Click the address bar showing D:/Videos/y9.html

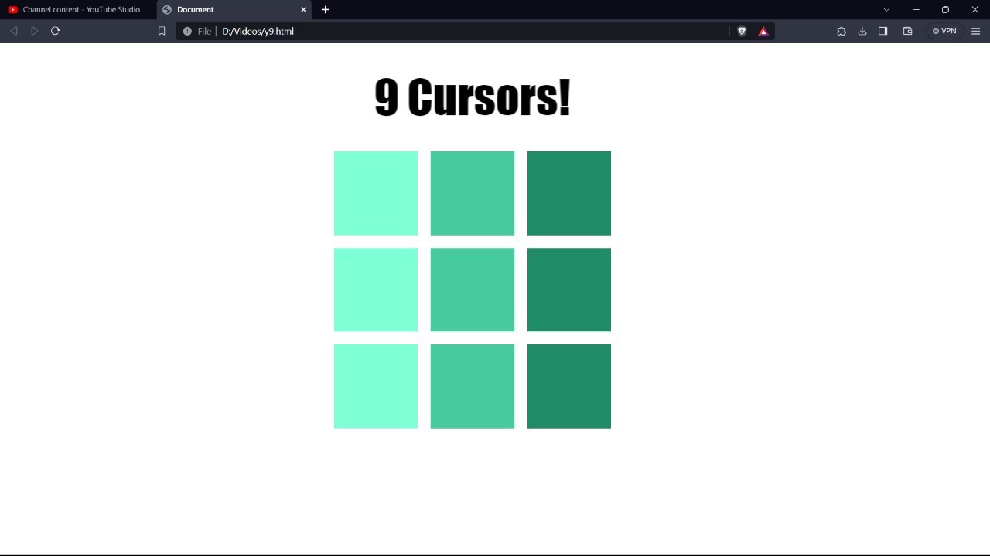(464, 31)
